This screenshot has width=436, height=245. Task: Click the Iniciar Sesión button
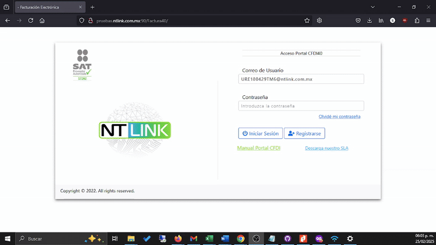(x=261, y=133)
